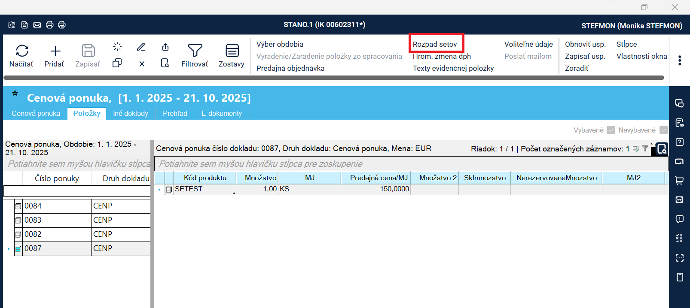Toggle the Vybavené checkbox
Screen dimensions: 690x308
coord(611,130)
